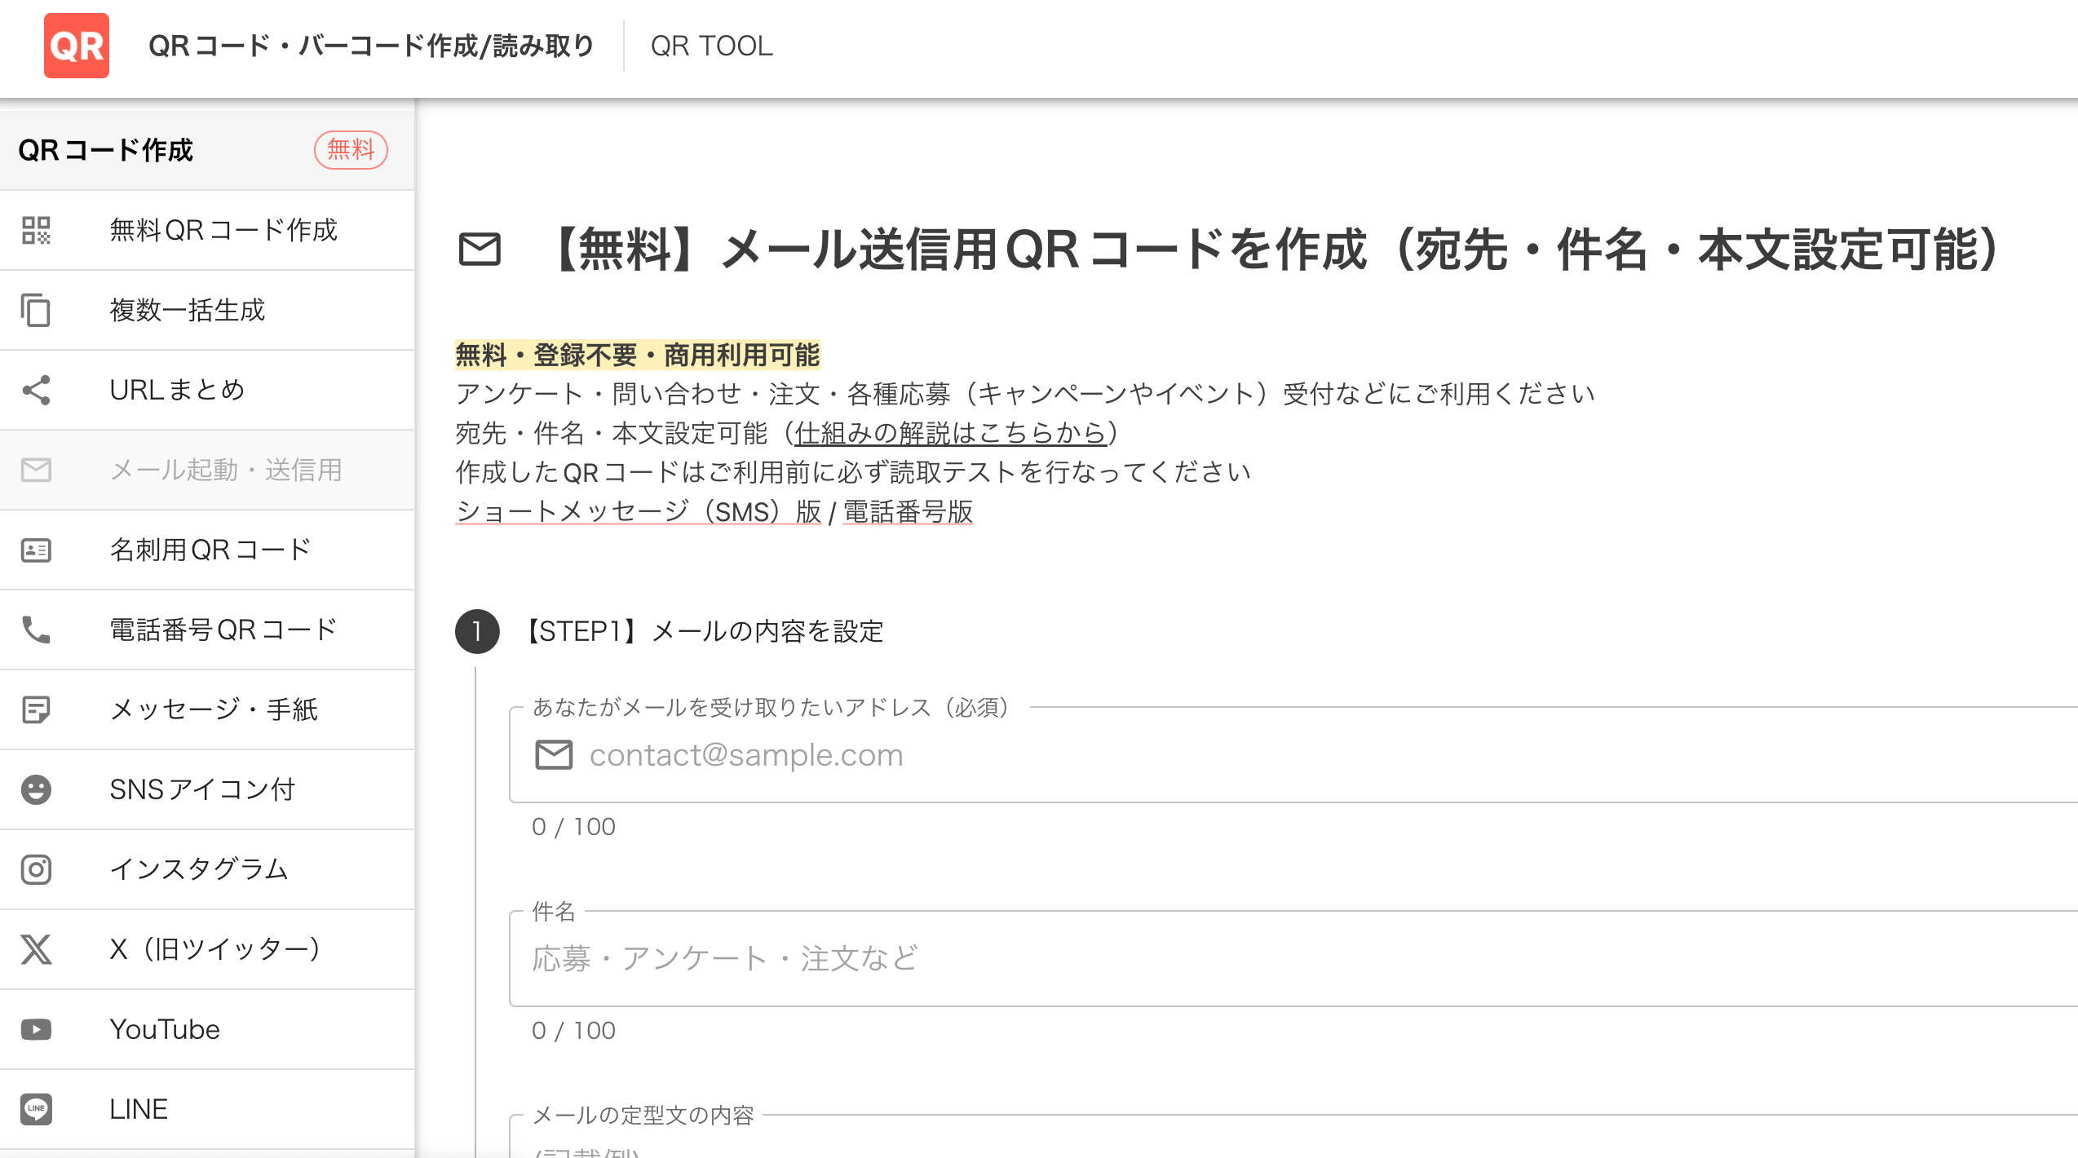Image resolution: width=2078 pixels, height=1158 pixels.
Task: Select the mail icon for メール起動・送信用
Action: click(x=37, y=470)
